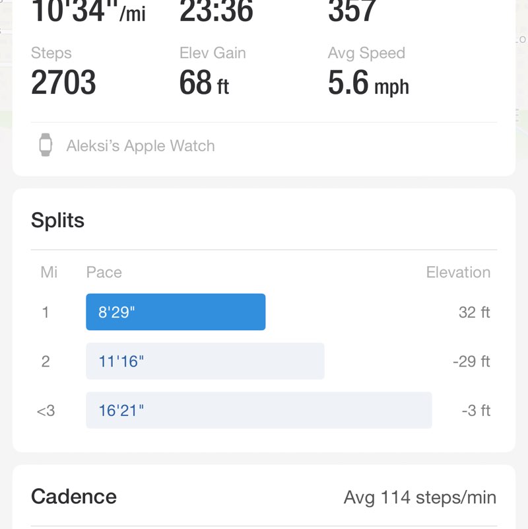Select the Aleksi's Apple Watch label

coord(141,146)
